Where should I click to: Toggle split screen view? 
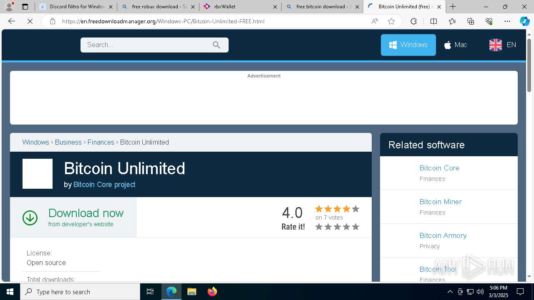[x=433, y=21]
